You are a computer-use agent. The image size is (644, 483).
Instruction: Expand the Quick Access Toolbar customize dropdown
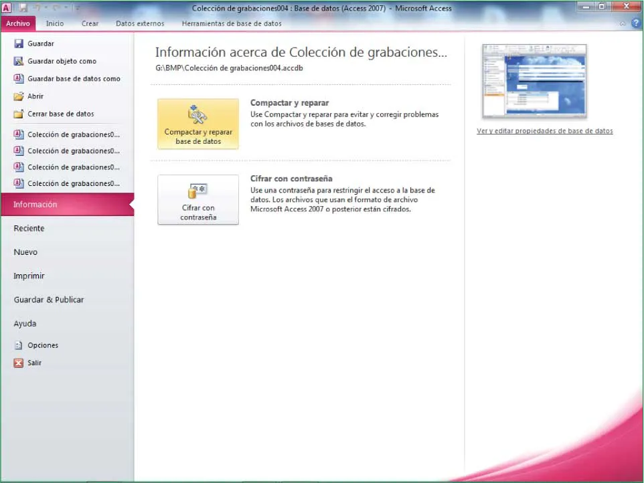pyautogui.click(x=77, y=8)
